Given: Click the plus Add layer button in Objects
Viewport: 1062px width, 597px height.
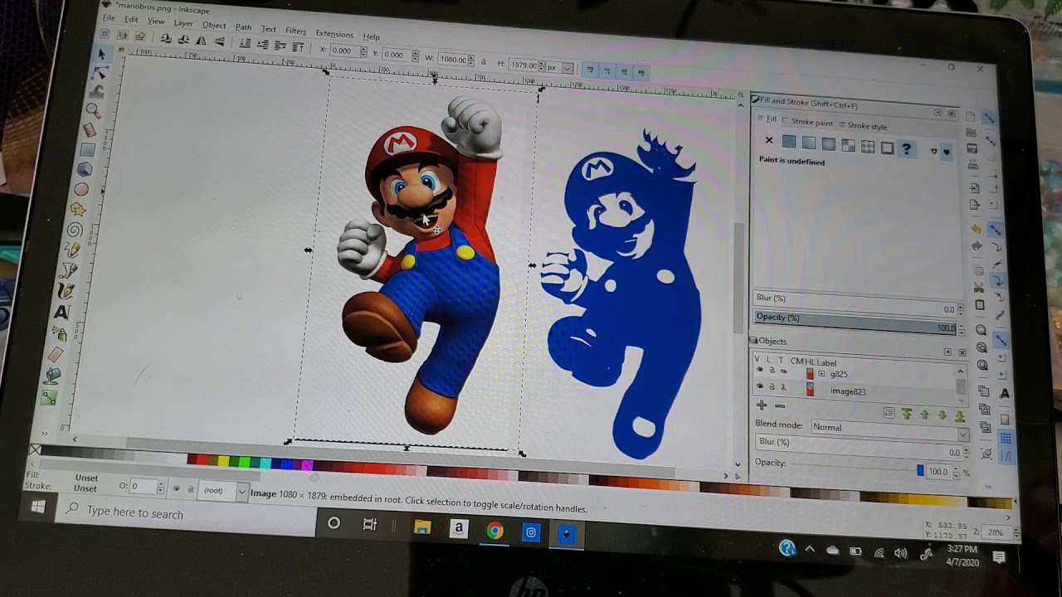Looking at the screenshot, I should 761,405.
